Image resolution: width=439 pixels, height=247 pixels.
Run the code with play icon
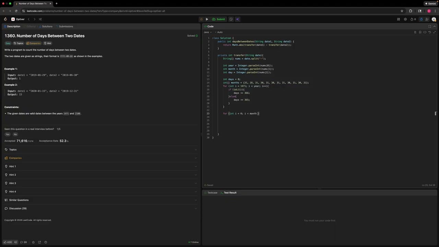click(207, 19)
